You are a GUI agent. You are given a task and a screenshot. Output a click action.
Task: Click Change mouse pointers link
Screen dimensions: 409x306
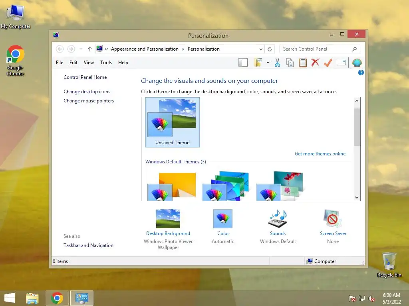click(x=89, y=101)
